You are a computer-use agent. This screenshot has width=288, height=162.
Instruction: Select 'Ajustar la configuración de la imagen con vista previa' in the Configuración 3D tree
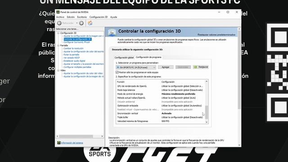[84, 36]
